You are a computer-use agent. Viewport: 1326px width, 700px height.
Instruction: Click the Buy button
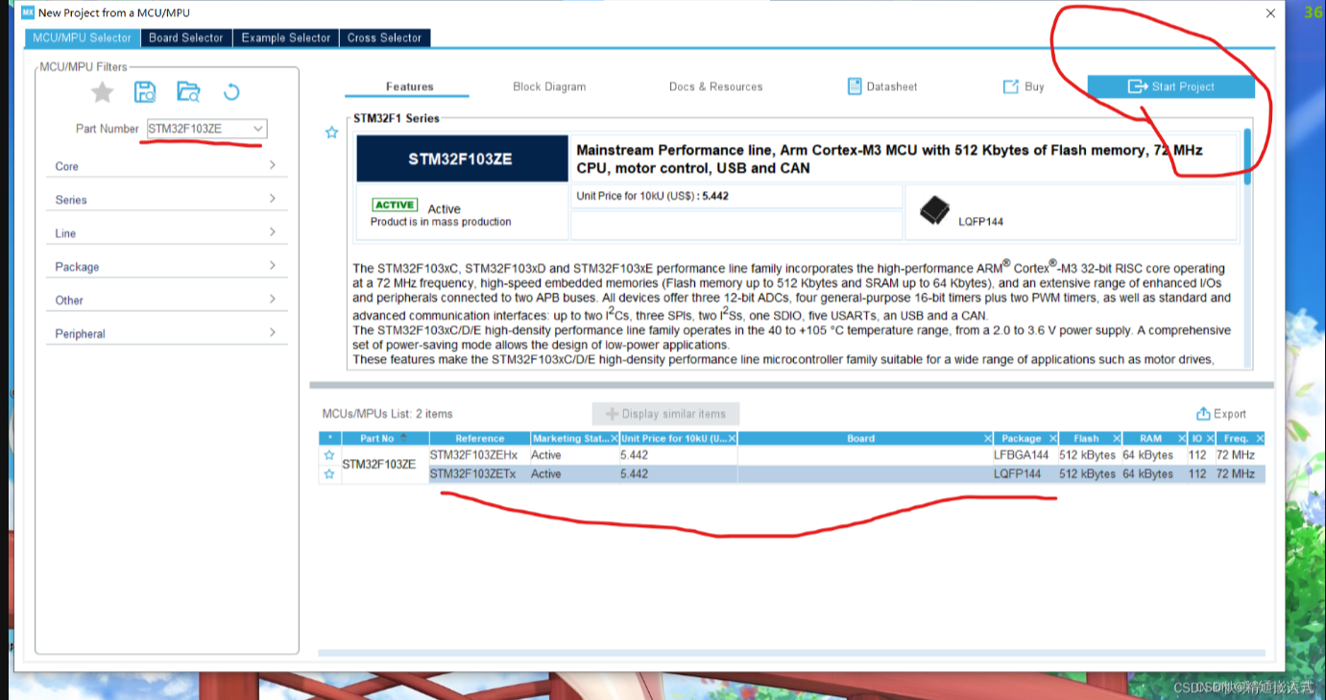[1024, 86]
